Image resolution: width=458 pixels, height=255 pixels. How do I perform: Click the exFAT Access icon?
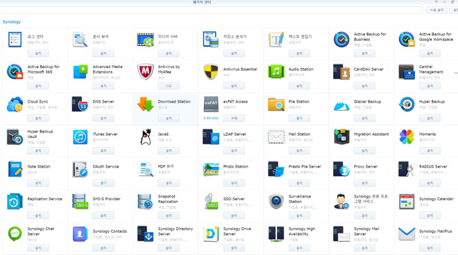210,104
